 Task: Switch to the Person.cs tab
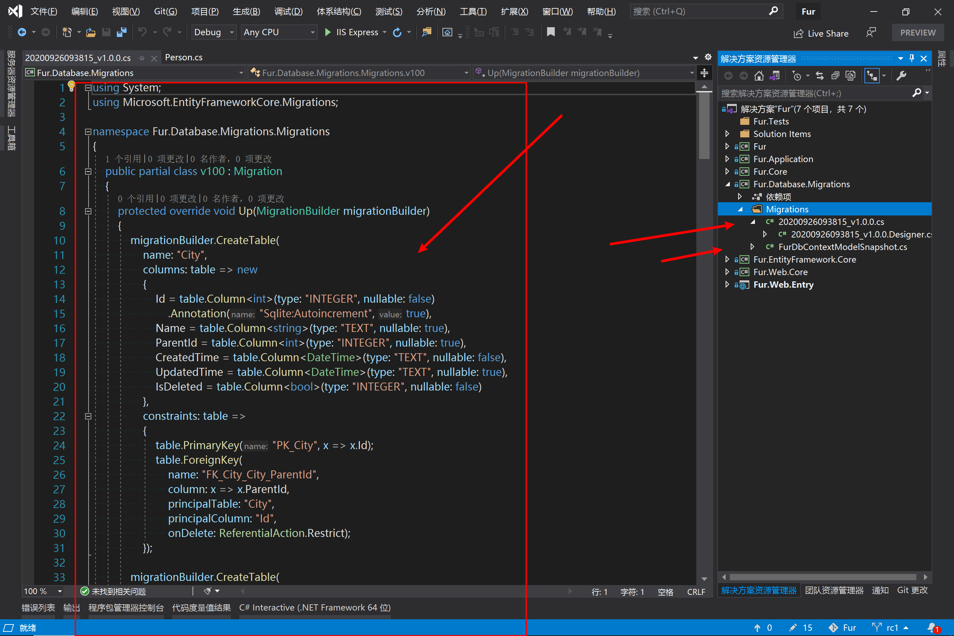[183, 58]
